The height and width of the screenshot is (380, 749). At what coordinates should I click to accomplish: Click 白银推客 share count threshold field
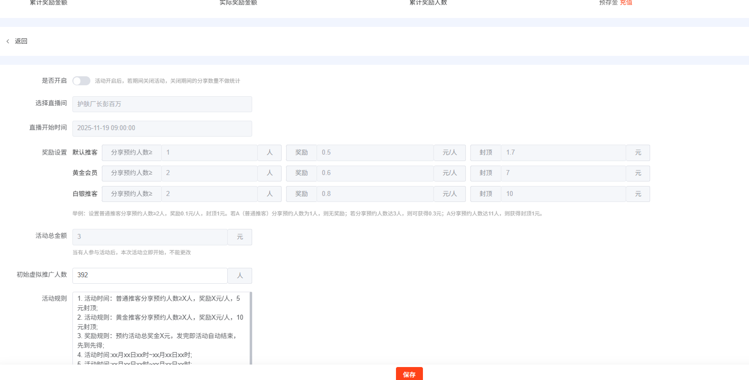[x=209, y=194]
